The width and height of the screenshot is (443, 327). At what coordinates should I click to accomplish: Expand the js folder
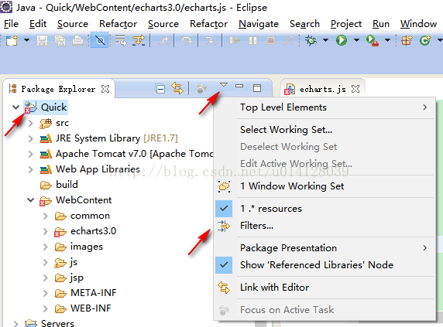[46, 262]
